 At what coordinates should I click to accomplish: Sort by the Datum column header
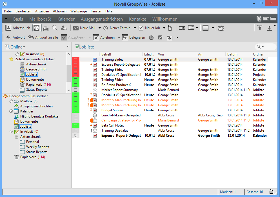pyautogui.click(x=238, y=54)
